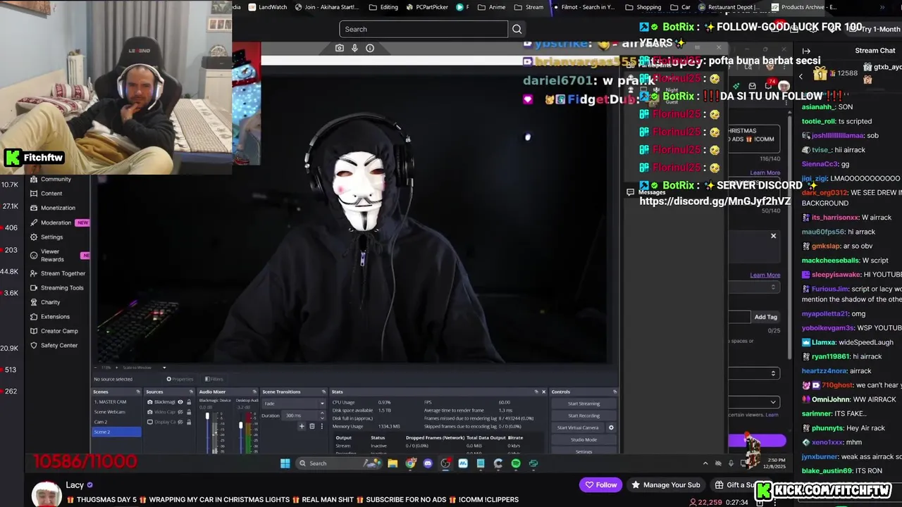Toggle lock on the Blackmagic source

coord(188,402)
